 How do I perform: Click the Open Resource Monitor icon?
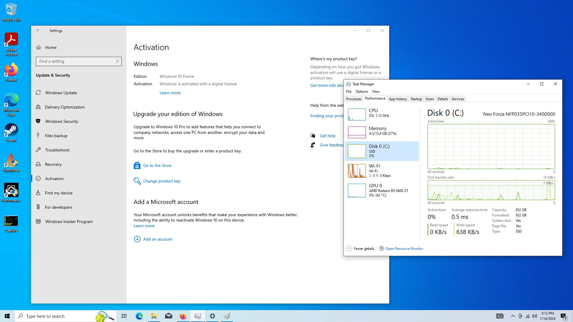pos(381,248)
